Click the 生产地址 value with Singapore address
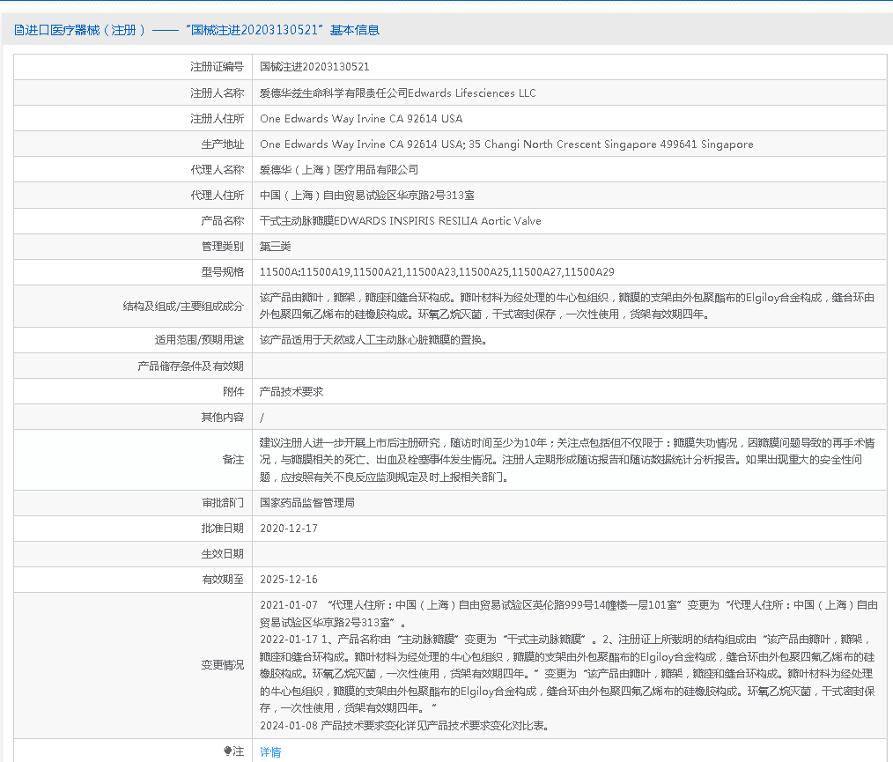The width and height of the screenshot is (893, 762). 506,144
